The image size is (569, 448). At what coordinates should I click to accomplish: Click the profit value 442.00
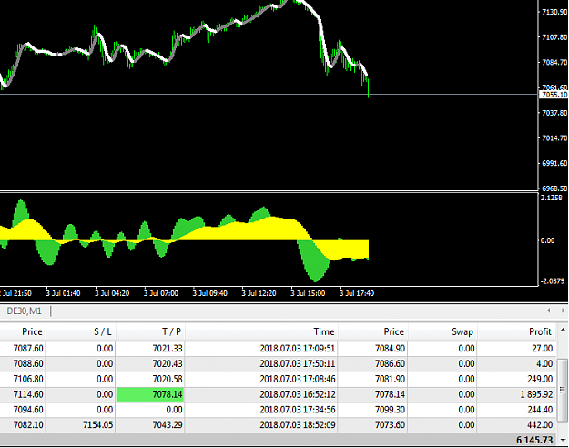pos(540,424)
